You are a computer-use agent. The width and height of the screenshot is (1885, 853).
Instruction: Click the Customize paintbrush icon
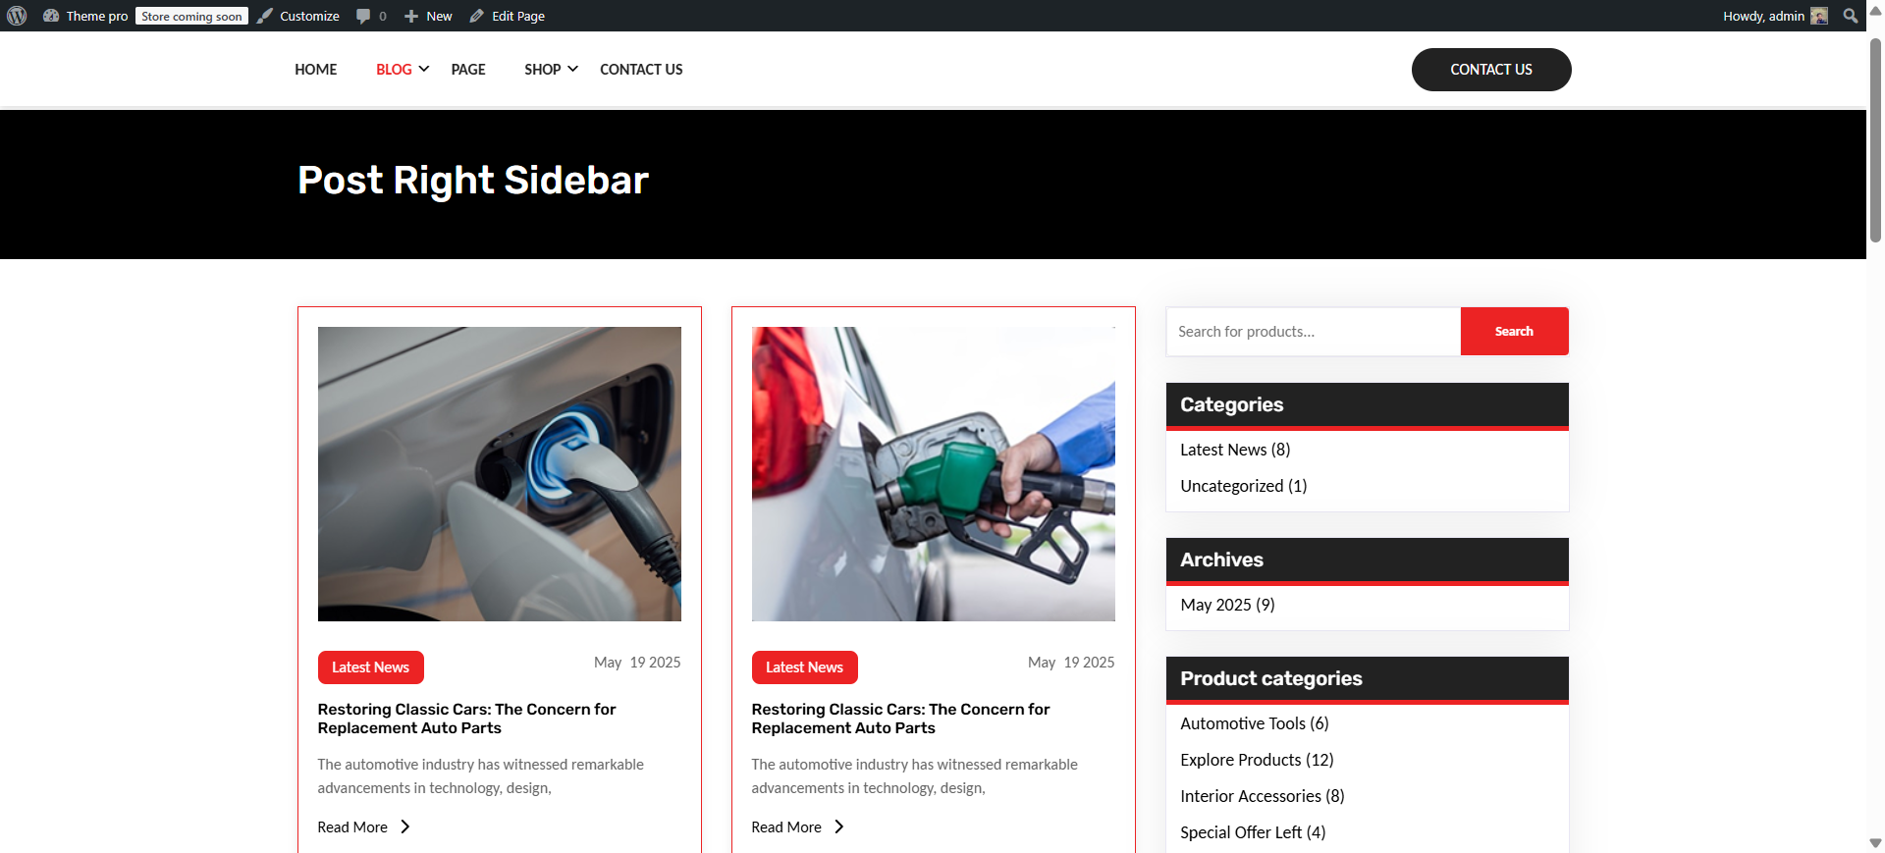point(265,16)
